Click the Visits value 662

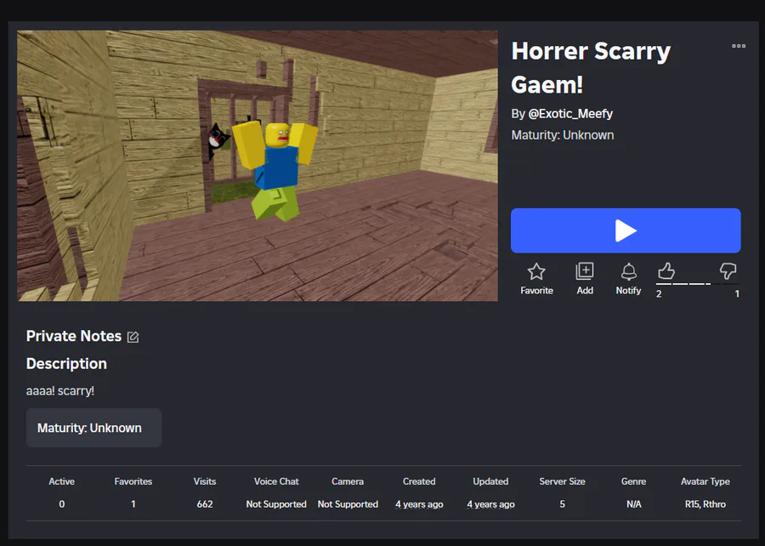(204, 504)
